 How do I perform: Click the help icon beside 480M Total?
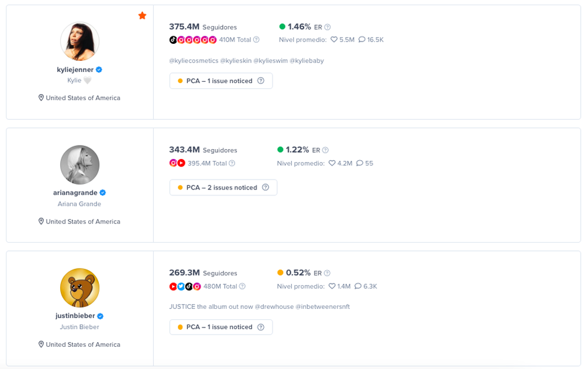[242, 286]
